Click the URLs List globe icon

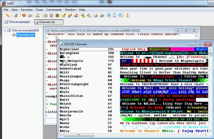coord(102,15)
